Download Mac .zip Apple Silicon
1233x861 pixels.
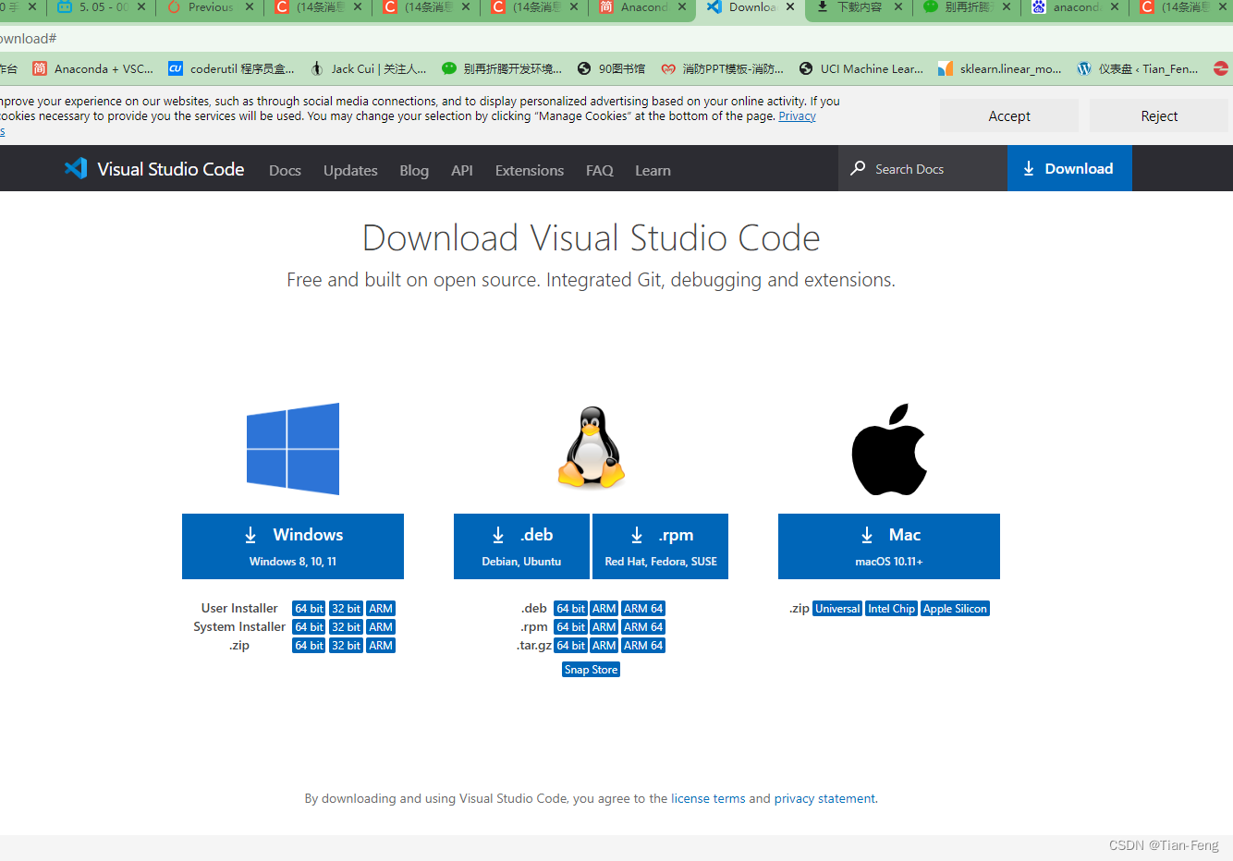click(955, 608)
